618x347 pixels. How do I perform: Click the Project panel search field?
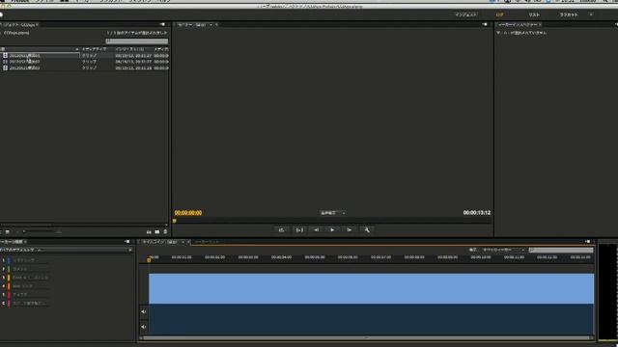(137, 40)
